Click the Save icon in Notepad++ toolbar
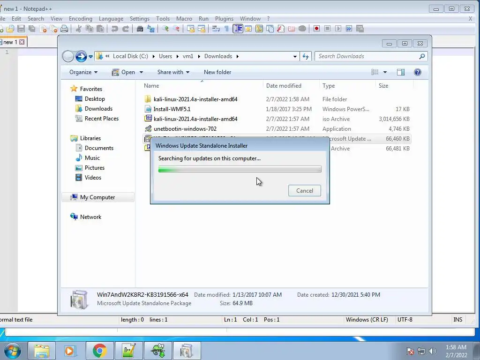 click(21, 29)
